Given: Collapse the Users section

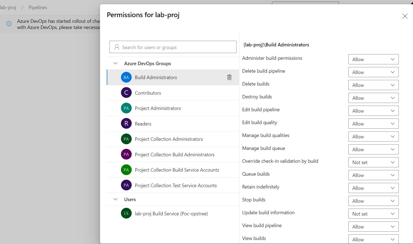Looking at the screenshot, I should pyautogui.click(x=116, y=199).
